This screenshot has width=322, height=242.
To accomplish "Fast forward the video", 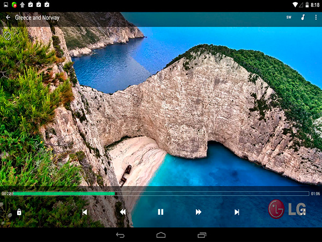I will (199, 212).
